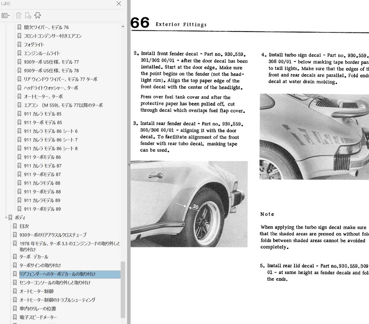Click bookmark icon beside 目次
Image resolution: width=369 pixels, height=324 pixels.
coord(15,226)
